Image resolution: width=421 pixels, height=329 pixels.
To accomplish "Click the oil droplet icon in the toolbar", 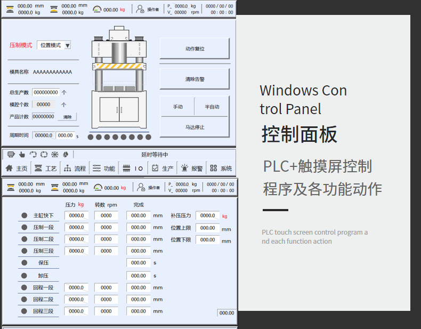I will (66, 155).
